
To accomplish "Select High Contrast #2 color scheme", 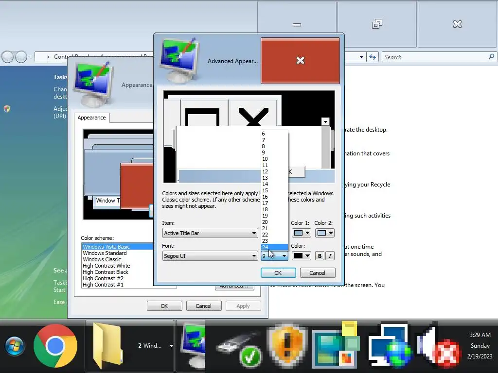I will 117,278.
